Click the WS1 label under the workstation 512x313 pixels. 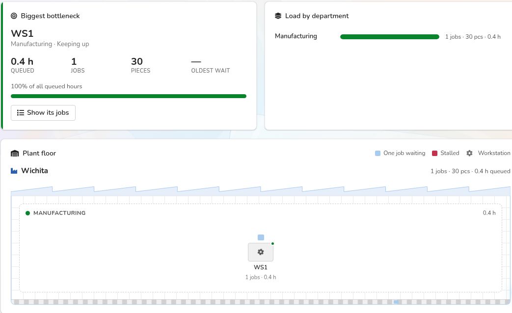[261, 267]
